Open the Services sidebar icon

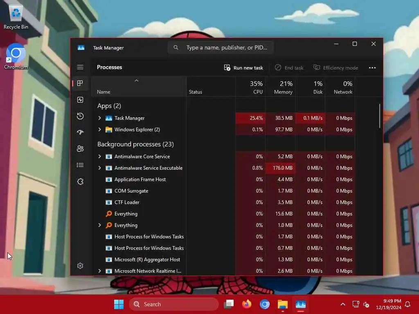click(80, 182)
